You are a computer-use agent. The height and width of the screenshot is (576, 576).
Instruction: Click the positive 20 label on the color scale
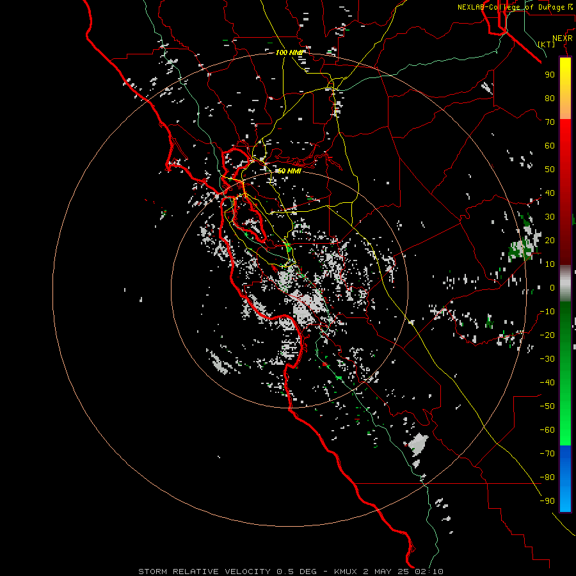550,240
